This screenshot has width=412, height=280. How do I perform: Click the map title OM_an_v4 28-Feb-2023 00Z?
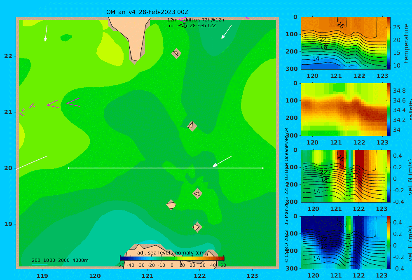pyautogui.click(x=147, y=12)
